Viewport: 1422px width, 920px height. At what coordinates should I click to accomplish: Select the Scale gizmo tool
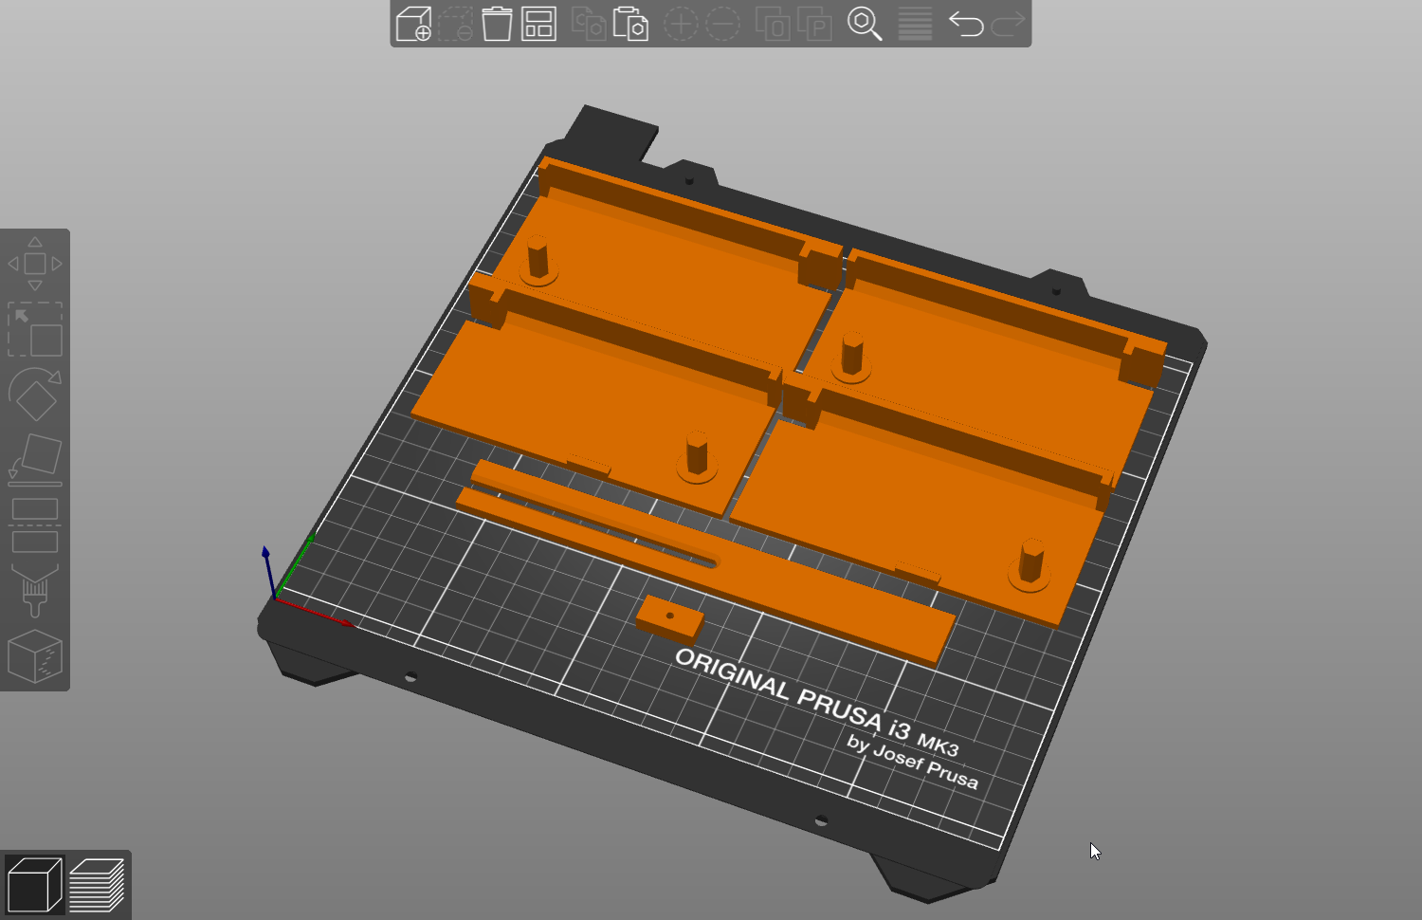pyautogui.click(x=35, y=329)
